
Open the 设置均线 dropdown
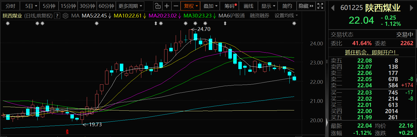click(286, 16)
